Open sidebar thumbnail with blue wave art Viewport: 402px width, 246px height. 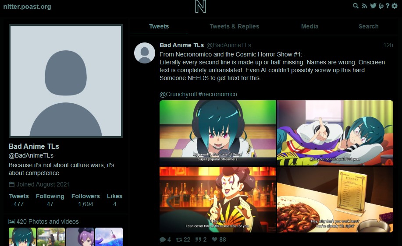tap(109, 237)
